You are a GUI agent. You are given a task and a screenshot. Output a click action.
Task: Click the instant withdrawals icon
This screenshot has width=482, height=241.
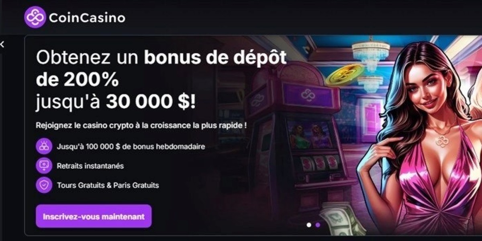point(44,166)
